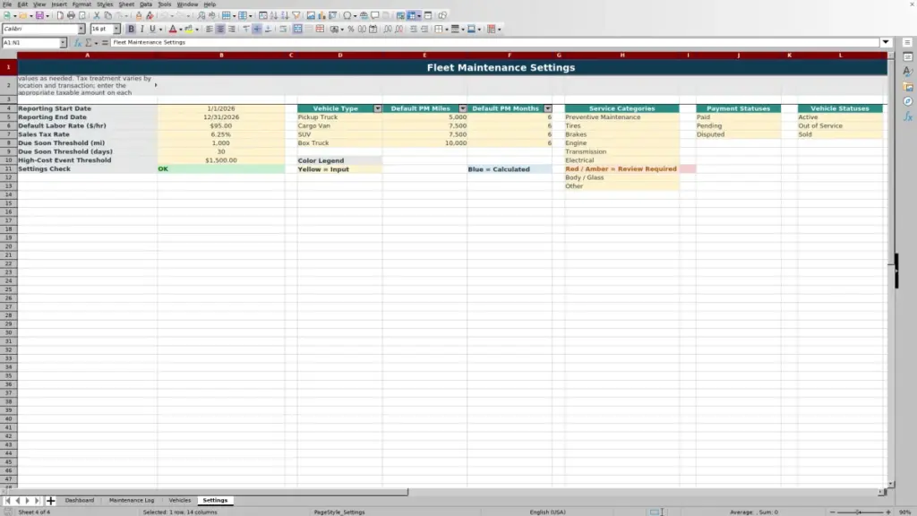This screenshot has width=917, height=516.
Task: Click the Copy icon
Action: click(107, 15)
